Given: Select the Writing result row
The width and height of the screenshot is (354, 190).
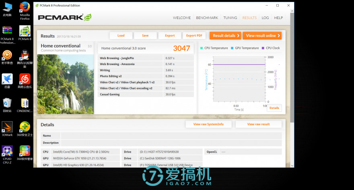Looking at the screenshot, I should (146, 70).
